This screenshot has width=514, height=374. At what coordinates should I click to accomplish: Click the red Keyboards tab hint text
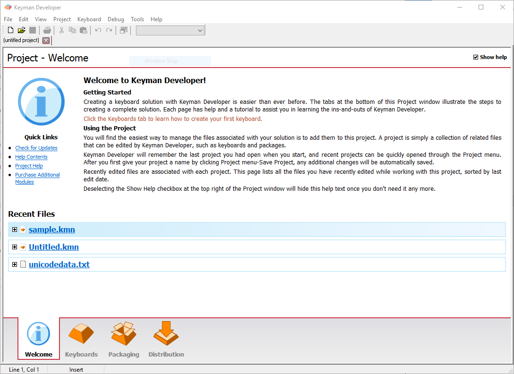click(173, 119)
